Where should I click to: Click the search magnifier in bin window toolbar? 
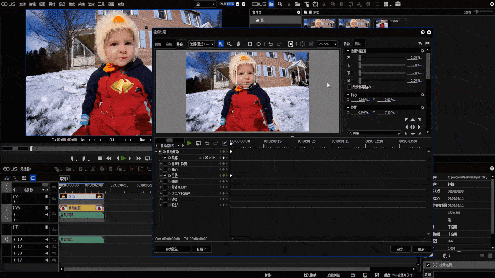(x=280, y=4)
